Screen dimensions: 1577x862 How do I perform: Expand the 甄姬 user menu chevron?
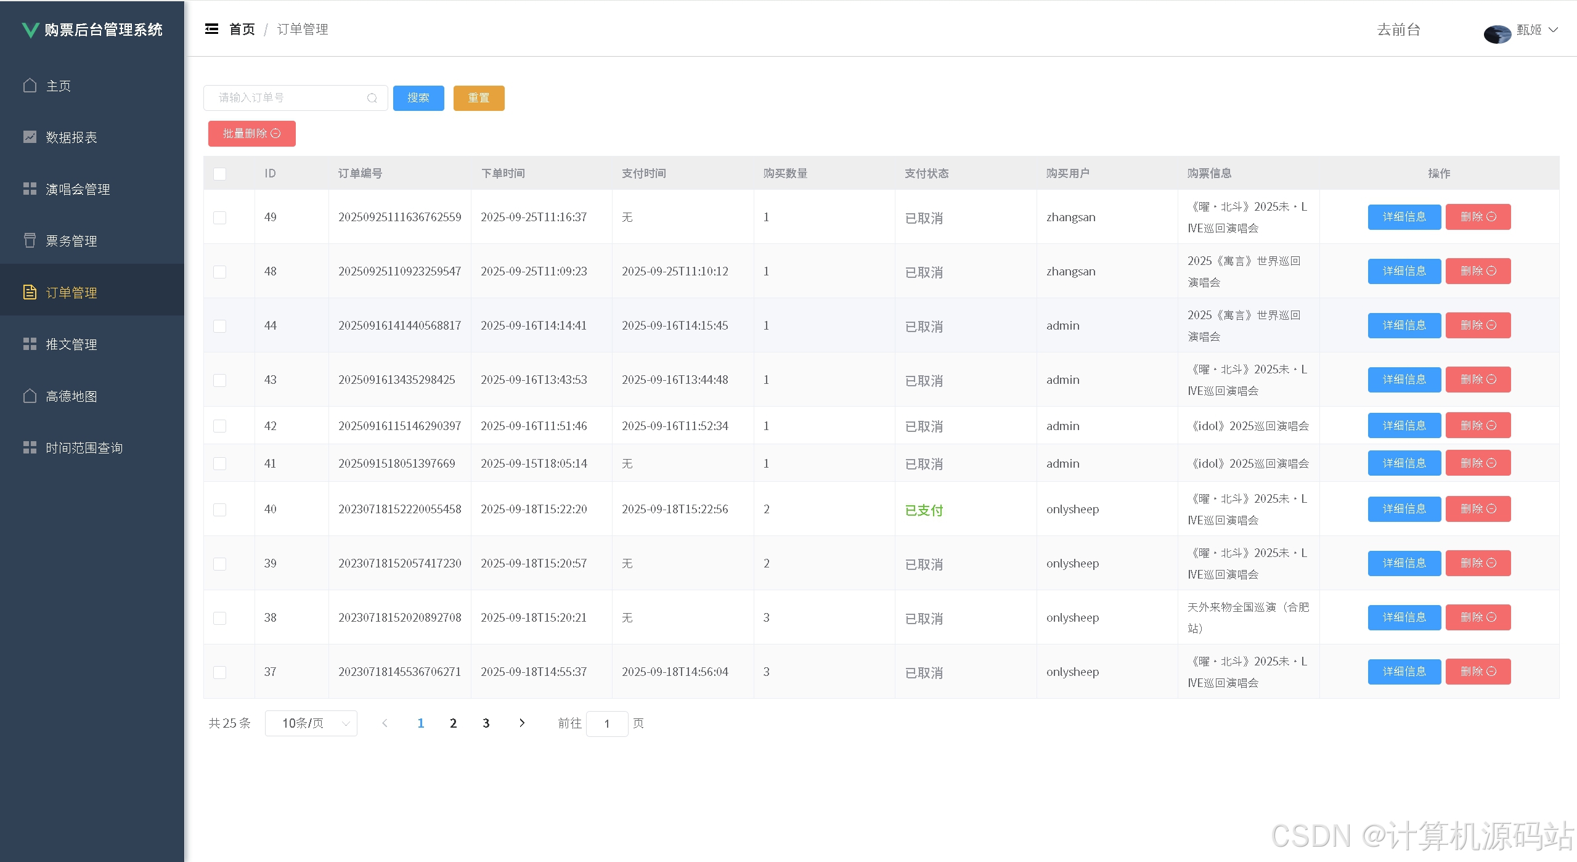tap(1554, 30)
